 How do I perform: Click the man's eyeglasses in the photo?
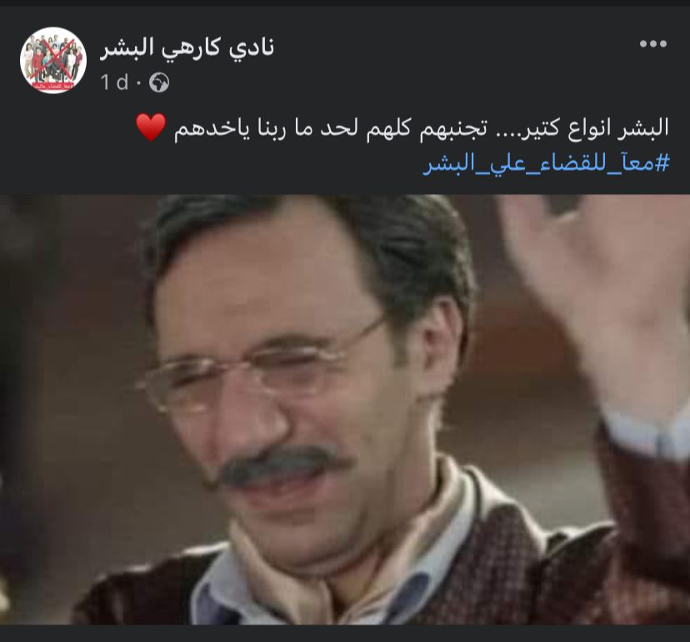(x=260, y=370)
